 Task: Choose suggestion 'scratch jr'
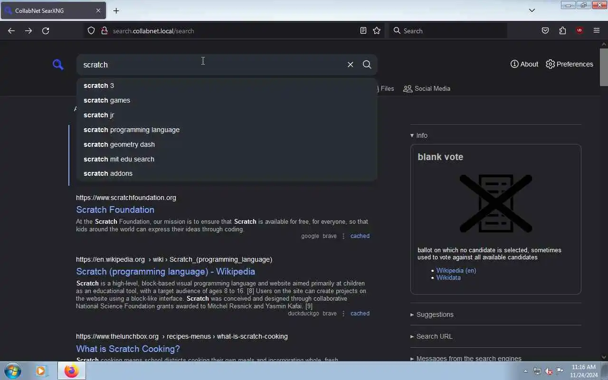pyautogui.click(x=227, y=115)
